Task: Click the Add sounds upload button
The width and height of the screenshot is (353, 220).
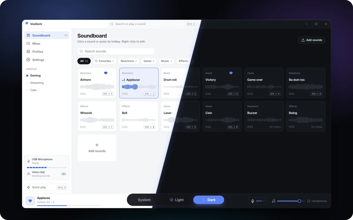Action: click(312, 40)
